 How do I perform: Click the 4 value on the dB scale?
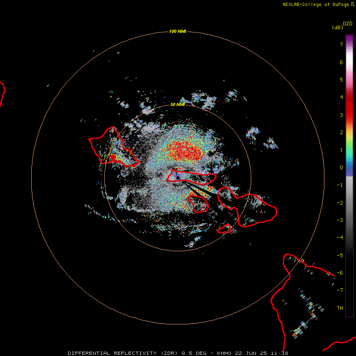coord(341,97)
